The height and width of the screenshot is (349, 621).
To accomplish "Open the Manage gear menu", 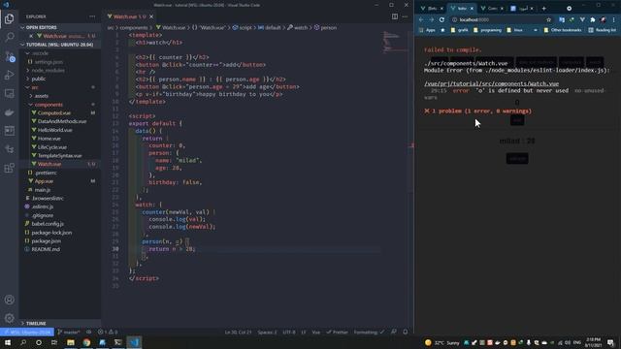I will point(9,318).
